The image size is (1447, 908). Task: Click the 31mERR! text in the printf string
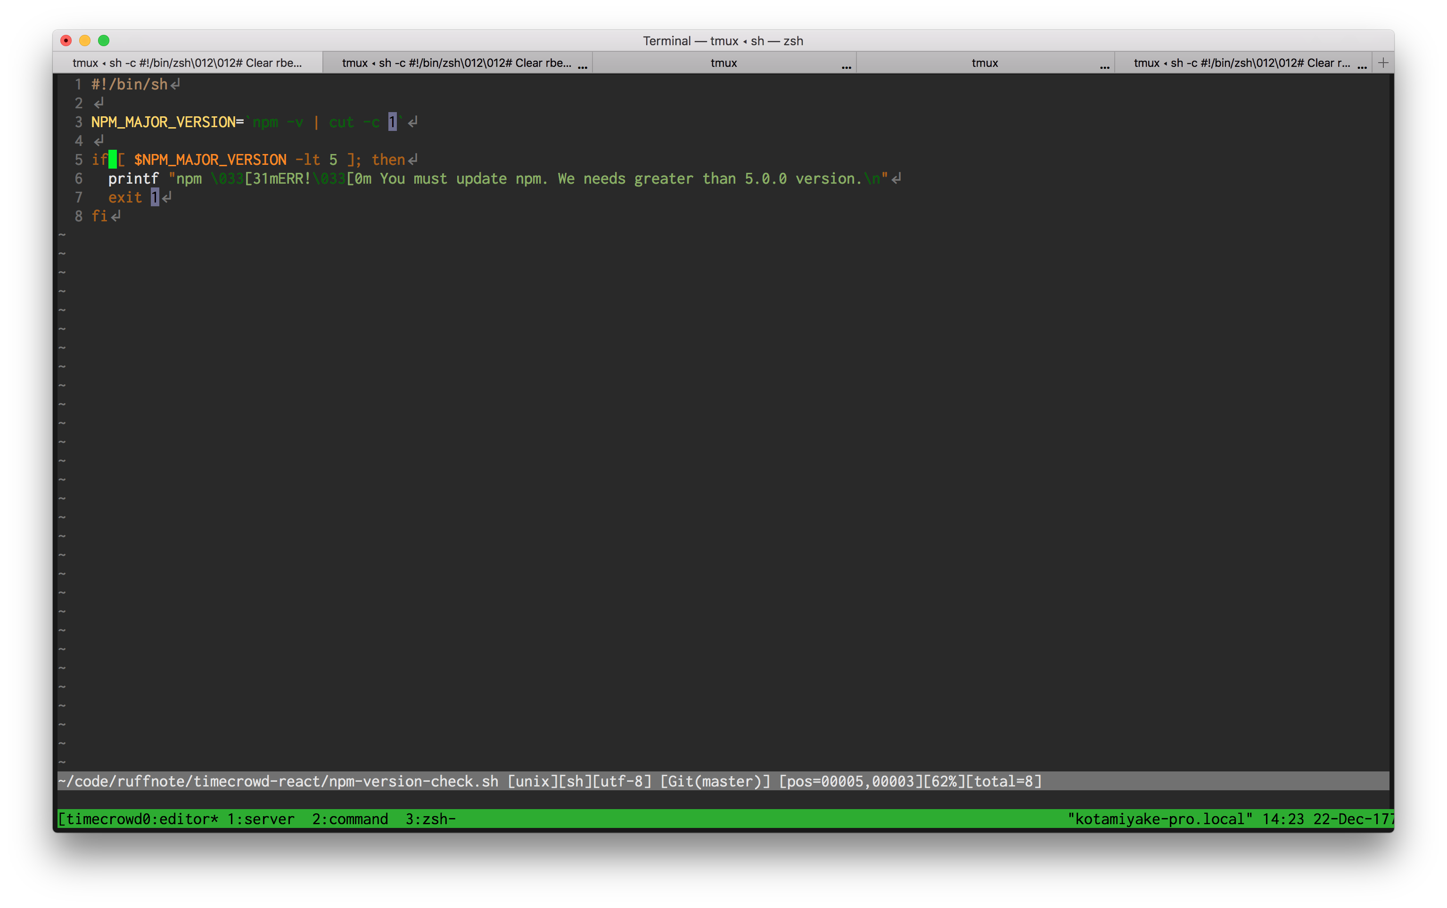[282, 179]
